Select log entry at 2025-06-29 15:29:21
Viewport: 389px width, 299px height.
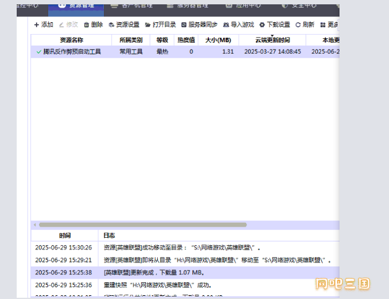click(185, 260)
